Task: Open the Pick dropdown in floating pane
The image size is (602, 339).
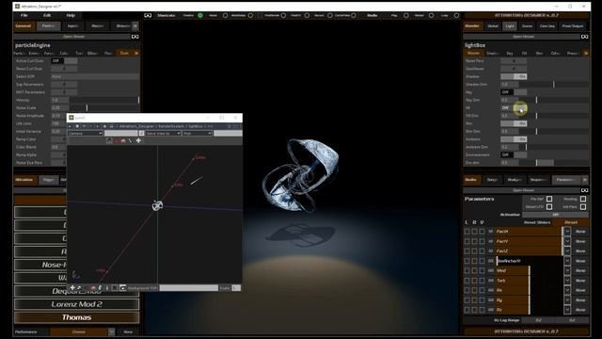Action: [198, 134]
